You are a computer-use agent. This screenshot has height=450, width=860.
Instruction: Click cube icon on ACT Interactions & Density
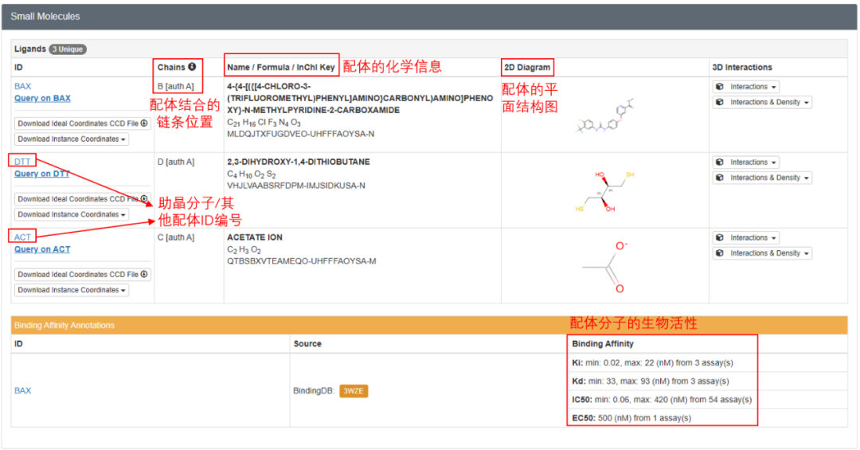tap(720, 253)
